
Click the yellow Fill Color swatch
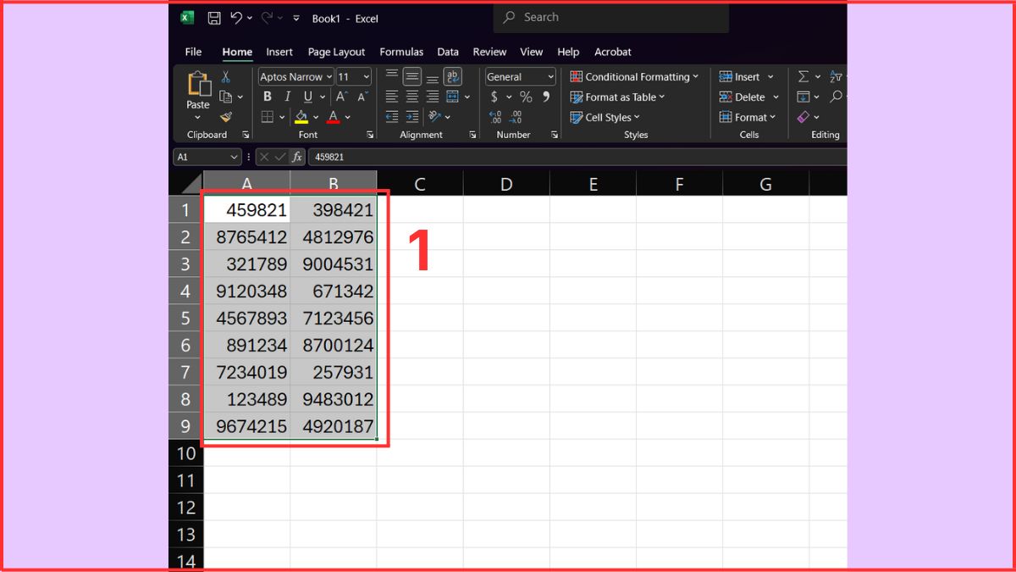click(x=301, y=118)
